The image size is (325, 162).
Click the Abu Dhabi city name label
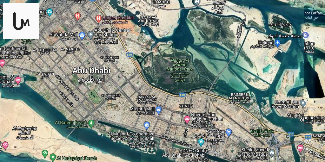click(x=91, y=71)
